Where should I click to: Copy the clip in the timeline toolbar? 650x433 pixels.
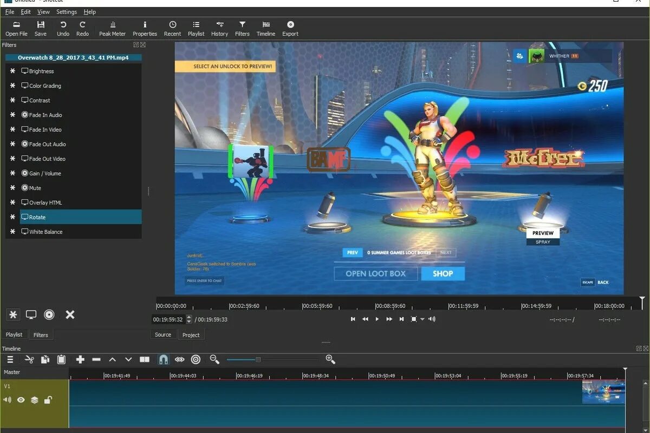point(45,359)
